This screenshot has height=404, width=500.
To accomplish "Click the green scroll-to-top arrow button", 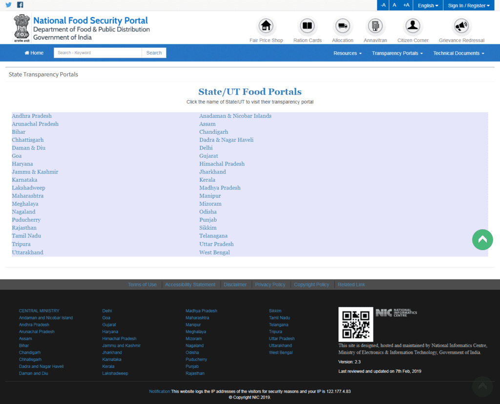I will coord(482,239).
